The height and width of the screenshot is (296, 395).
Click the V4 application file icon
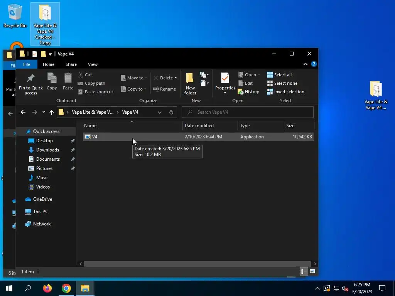[88, 137]
